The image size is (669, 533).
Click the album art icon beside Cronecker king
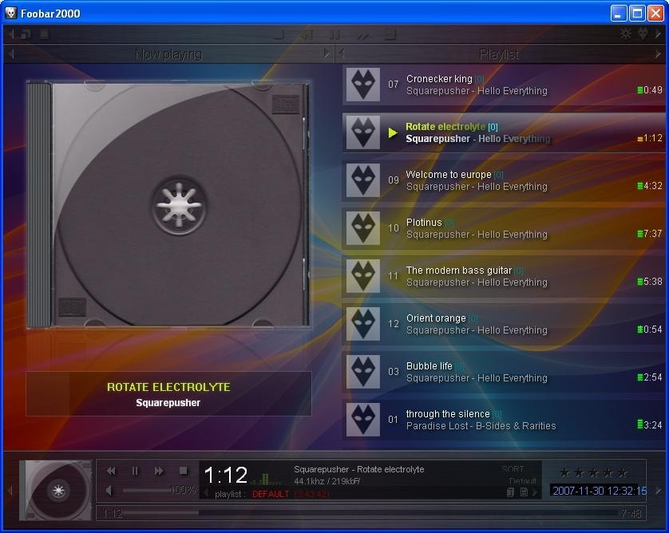click(x=363, y=85)
